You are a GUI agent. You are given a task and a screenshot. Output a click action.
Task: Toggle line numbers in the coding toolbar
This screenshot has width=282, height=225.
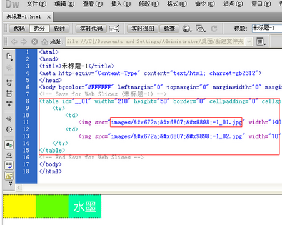click(x=9, y=145)
